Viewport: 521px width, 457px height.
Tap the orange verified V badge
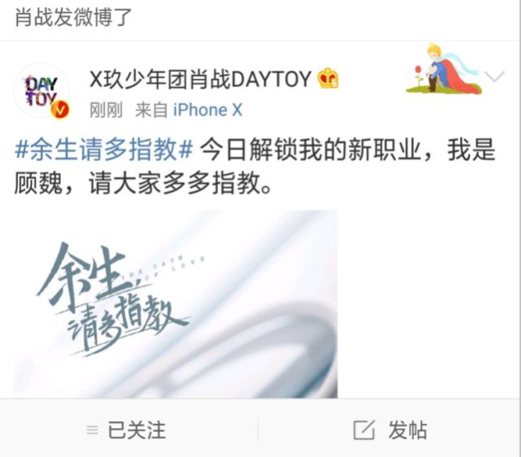(59, 110)
